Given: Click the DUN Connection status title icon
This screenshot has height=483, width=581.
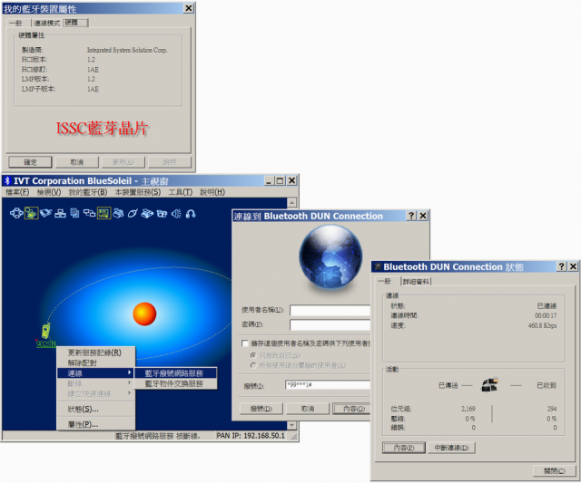Looking at the screenshot, I should coord(378,266).
